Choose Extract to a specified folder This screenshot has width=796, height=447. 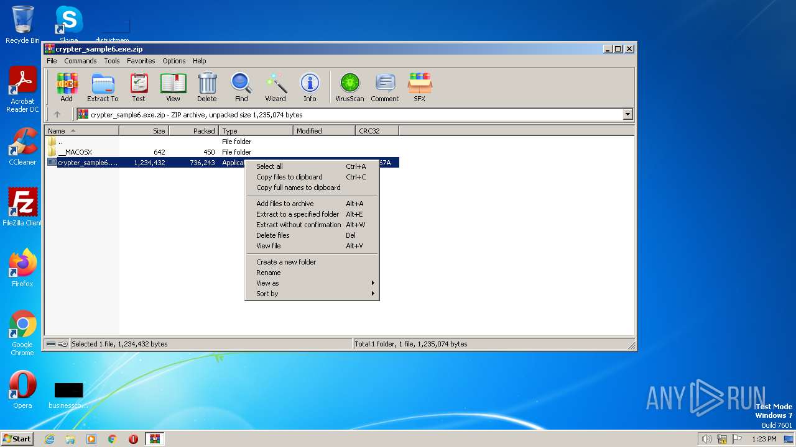click(312, 214)
